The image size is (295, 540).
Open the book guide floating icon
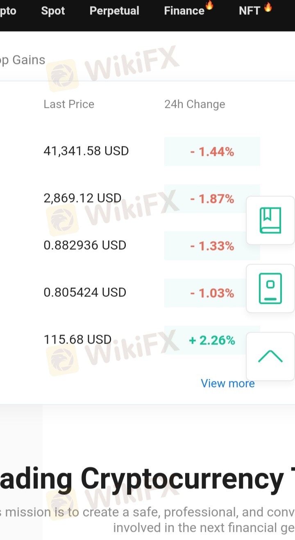270,221
